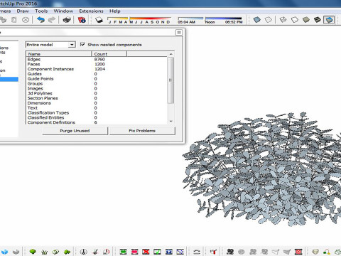Click the green arrow-shaped plant icon
Viewport: 341px width, 256px height.
click(67, 252)
